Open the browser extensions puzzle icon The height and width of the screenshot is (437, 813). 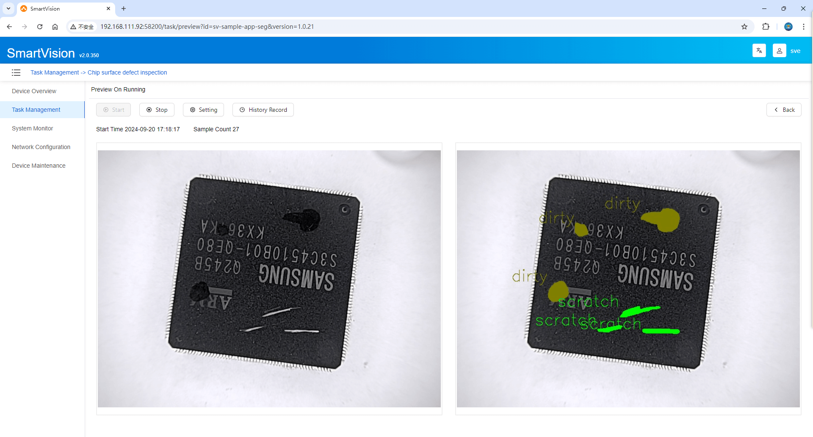[766, 27]
